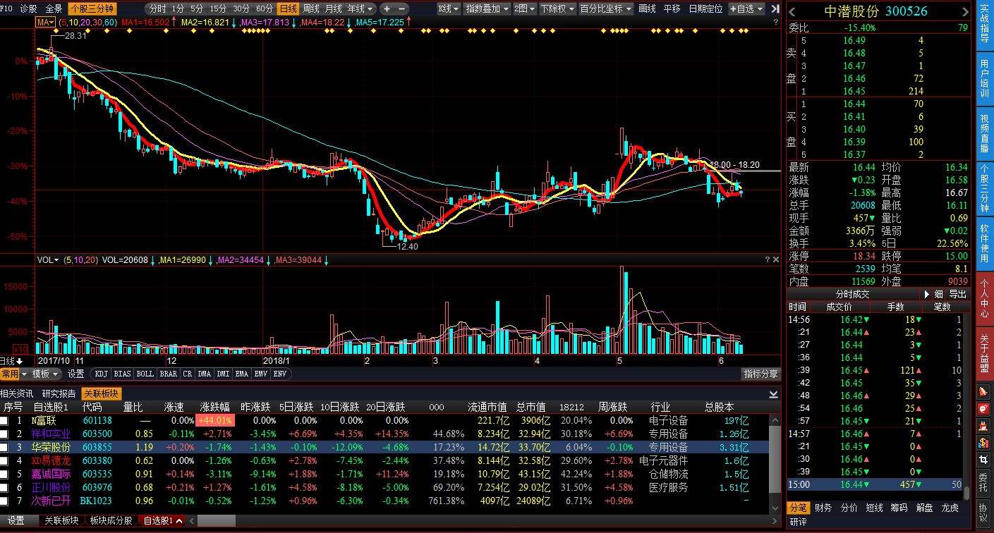Open the 筹码 tab in quote panel
The width and height of the screenshot is (994, 533).
pos(899,508)
